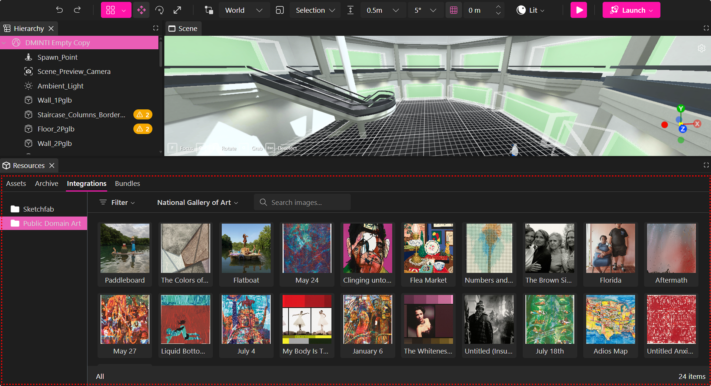Image resolution: width=711 pixels, height=386 pixels.
Task: Maximize the Hierarchy panel
Action: click(156, 28)
